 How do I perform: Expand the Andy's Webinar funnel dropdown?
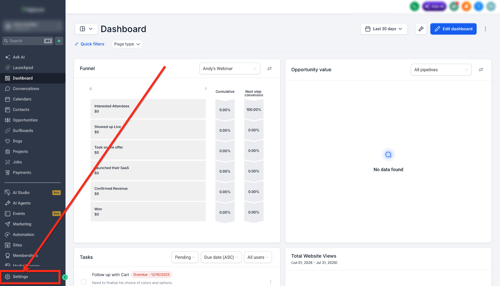[x=230, y=68]
